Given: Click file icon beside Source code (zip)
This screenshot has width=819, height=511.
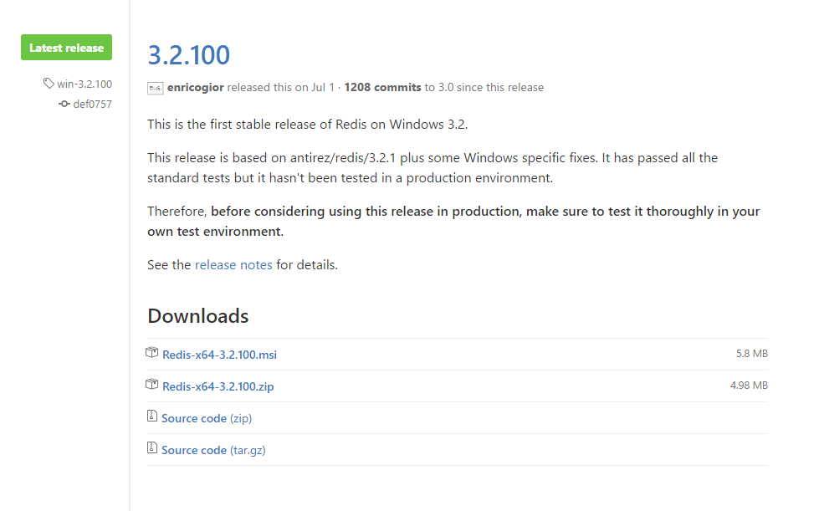Looking at the screenshot, I should coord(152,416).
